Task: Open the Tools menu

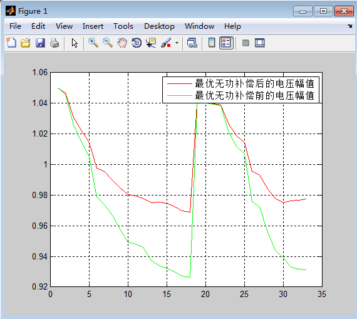Action: [x=123, y=26]
